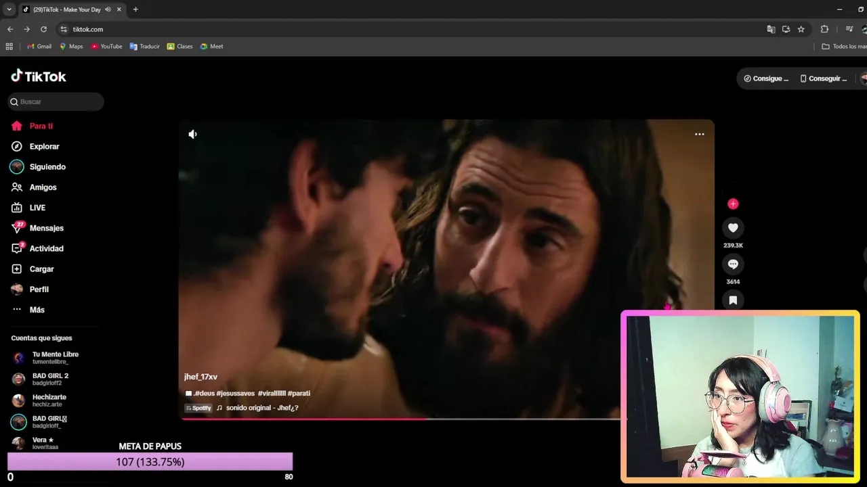The height and width of the screenshot is (487, 867).
Task: Open the media control icon in toolbar
Action: [849, 29]
